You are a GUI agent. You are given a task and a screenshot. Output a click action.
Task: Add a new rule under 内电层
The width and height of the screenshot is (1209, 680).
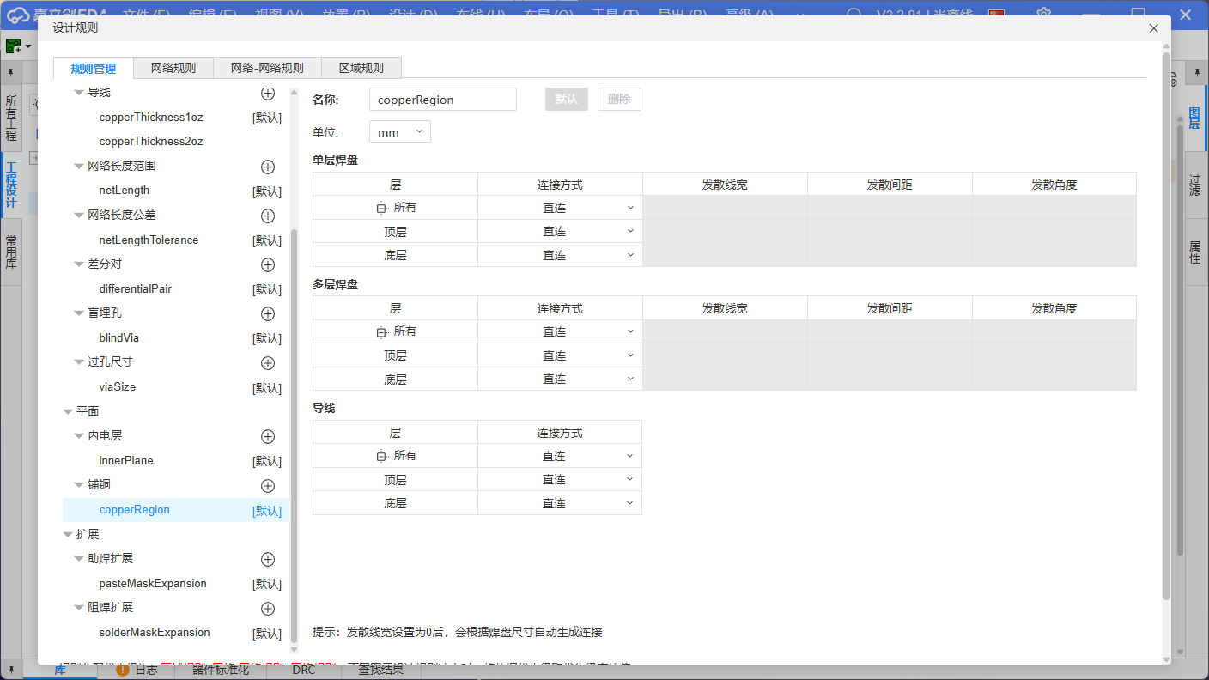point(268,437)
